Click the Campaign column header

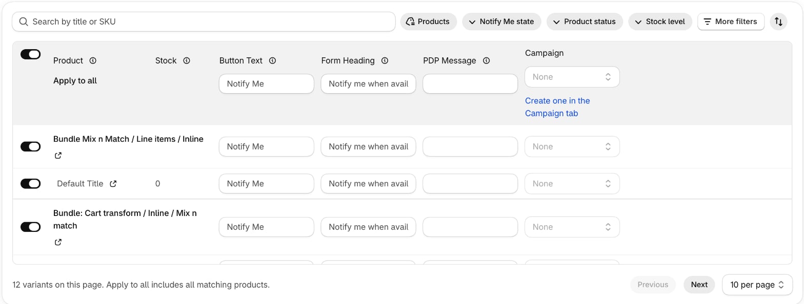tap(544, 53)
